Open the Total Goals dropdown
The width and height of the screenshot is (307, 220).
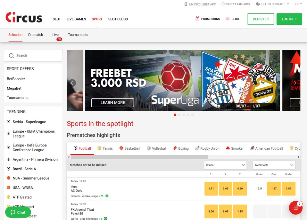click(274, 165)
